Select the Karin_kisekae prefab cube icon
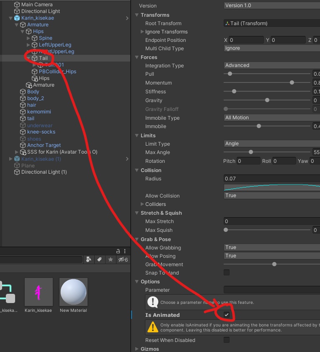 coord(17,18)
